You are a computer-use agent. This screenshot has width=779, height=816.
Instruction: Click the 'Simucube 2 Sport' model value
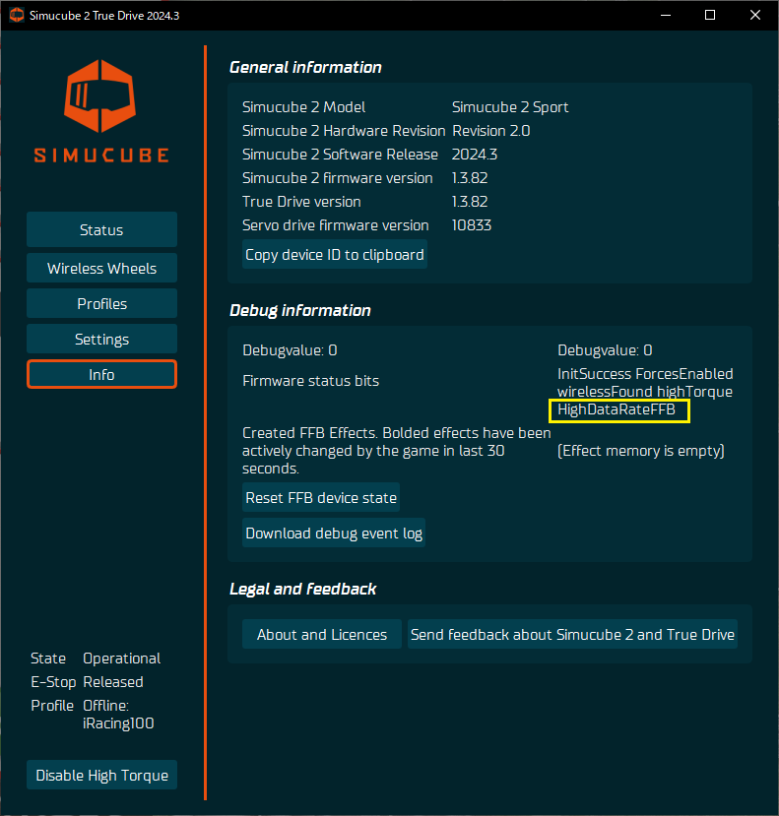(x=510, y=106)
